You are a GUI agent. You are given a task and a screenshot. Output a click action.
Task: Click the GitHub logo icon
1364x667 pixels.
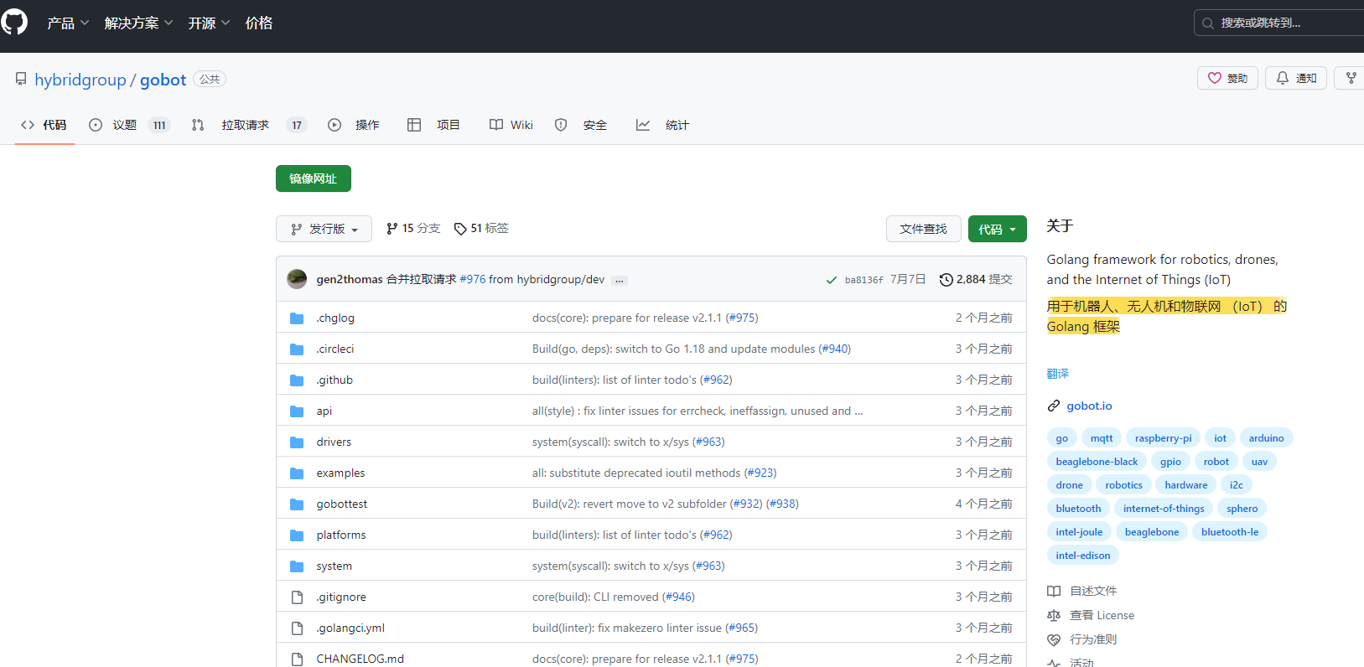pyautogui.click(x=14, y=22)
